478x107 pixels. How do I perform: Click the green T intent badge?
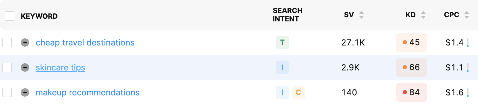[x=282, y=43]
